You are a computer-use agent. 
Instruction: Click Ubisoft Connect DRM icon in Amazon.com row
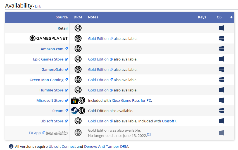tap(78, 49)
